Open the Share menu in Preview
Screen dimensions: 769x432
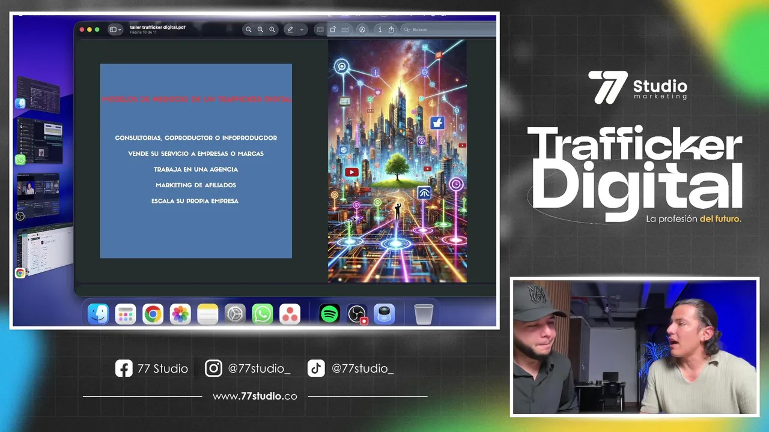tap(391, 29)
